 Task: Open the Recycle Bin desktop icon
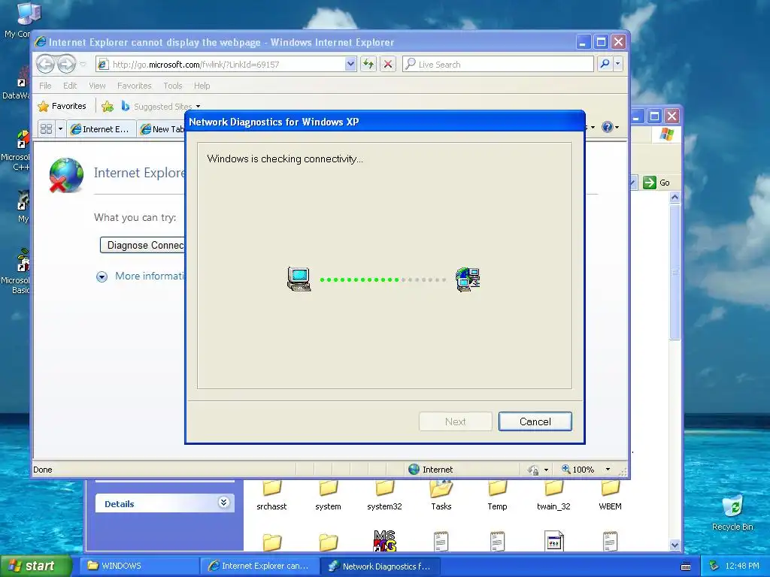pos(732,512)
